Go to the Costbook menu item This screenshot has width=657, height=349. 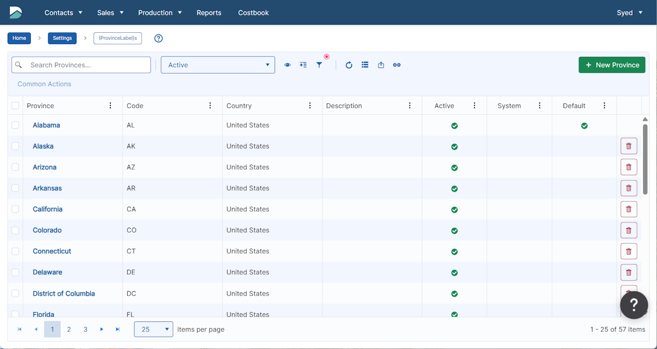pyautogui.click(x=253, y=13)
